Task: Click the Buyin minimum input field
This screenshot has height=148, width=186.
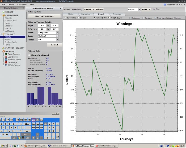Action: [x=42, y=26]
